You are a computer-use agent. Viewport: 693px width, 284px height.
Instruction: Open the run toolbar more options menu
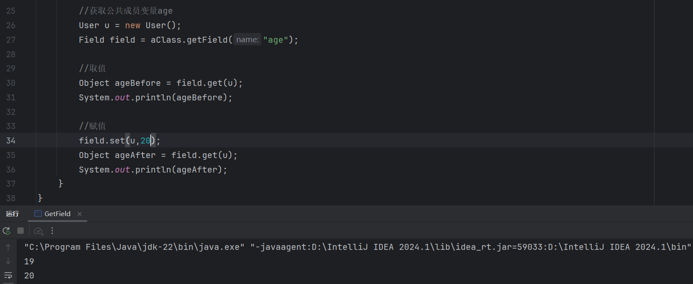point(52,231)
